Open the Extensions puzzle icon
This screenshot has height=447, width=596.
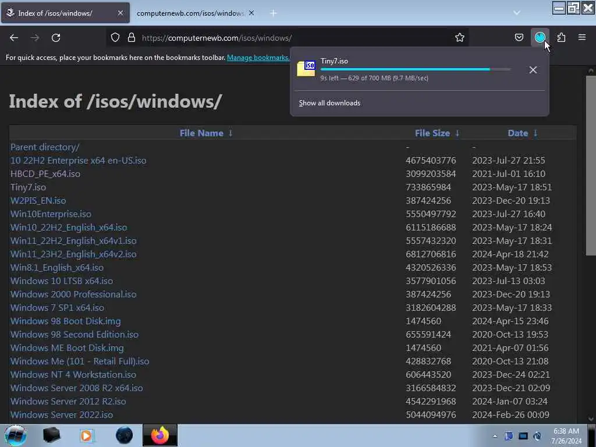[x=561, y=37]
